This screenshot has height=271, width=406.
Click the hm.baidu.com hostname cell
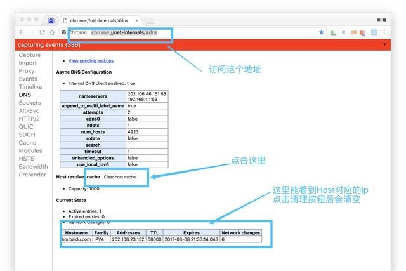[x=76, y=240]
